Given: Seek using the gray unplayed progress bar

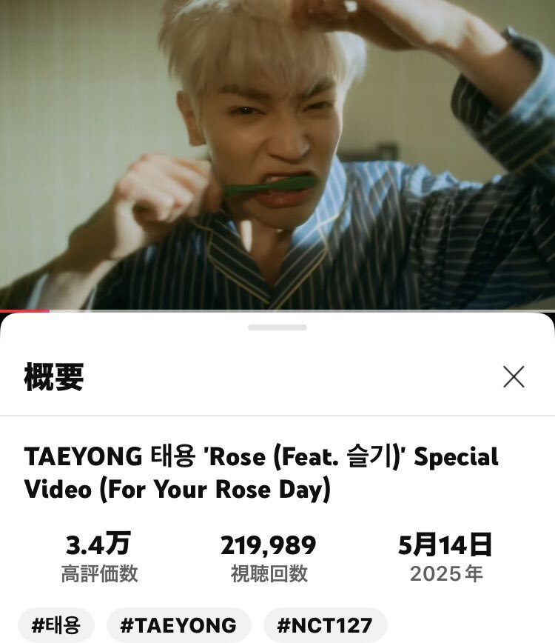Looking at the screenshot, I should (x=302, y=311).
